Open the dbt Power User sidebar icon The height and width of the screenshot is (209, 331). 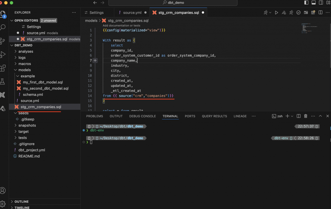[x=3, y=95]
